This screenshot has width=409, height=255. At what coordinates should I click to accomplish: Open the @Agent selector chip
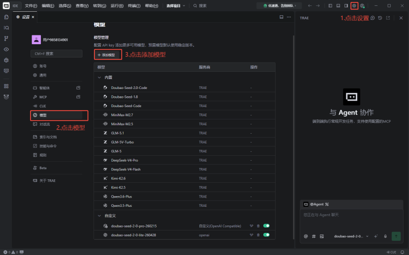pos(316,204)
